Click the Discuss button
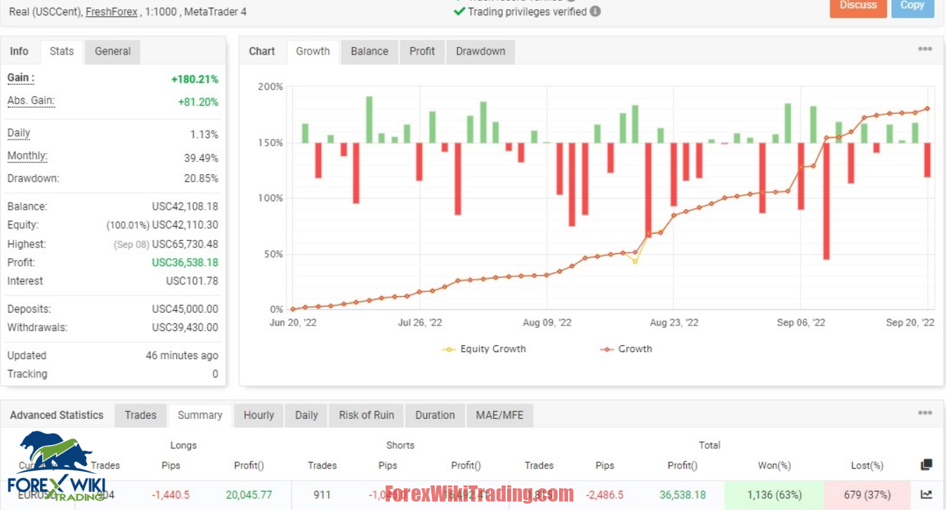Screen dimensions: 946x510 tap(858, 6)
